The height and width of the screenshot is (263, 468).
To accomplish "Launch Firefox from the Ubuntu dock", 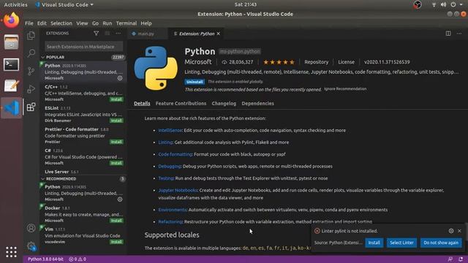I will point(12,20).
